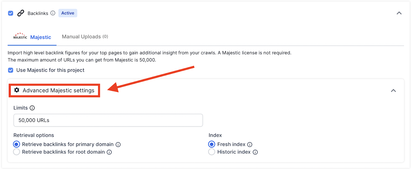Click info icon for root domain option

tap(109, 152)
